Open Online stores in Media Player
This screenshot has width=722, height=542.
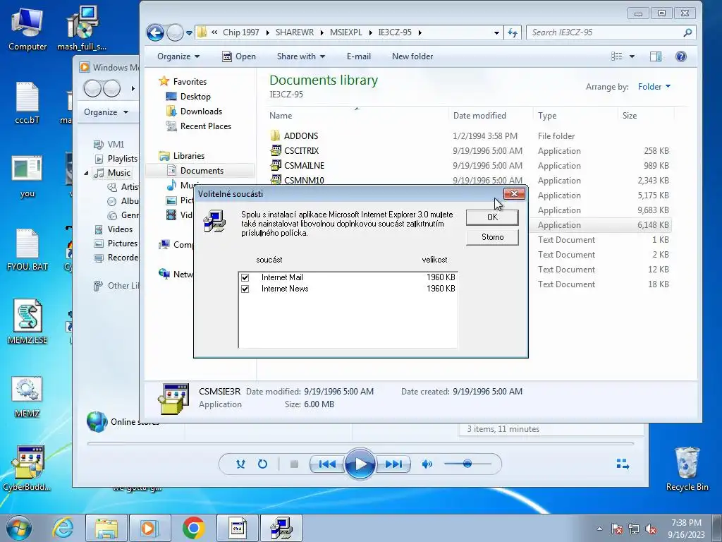(x=123, y=422)
